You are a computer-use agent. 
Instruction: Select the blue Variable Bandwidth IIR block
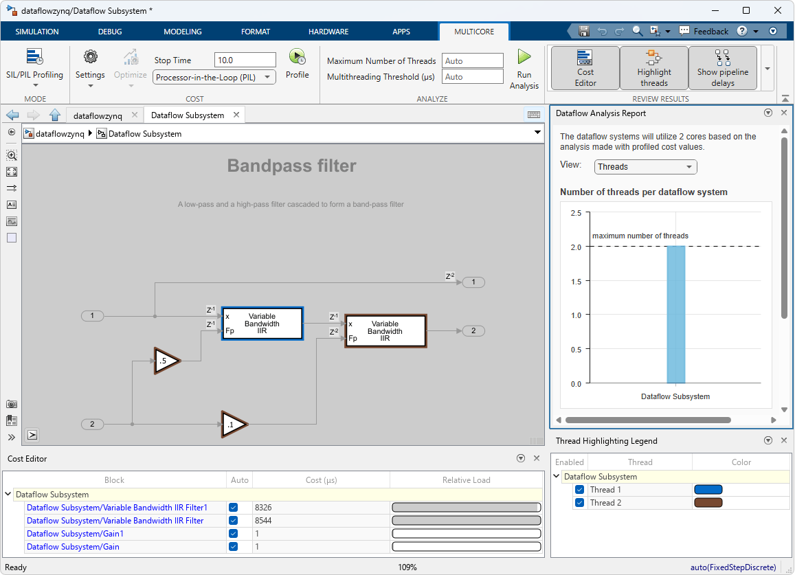[262, 323]
